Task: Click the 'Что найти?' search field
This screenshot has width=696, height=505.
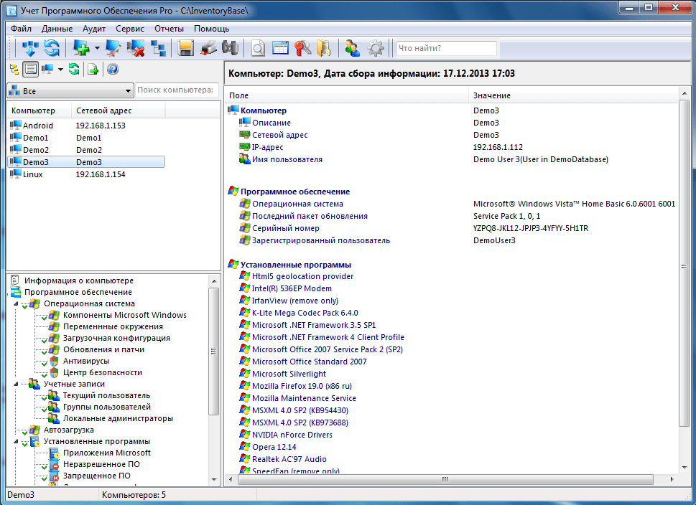Action: (446, 48)
